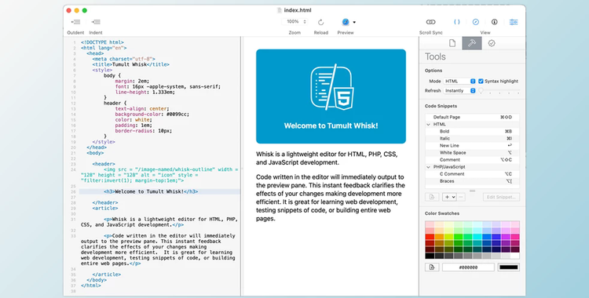Click the Code Snippets section heading
589x298 pixels.
(441, 106)
